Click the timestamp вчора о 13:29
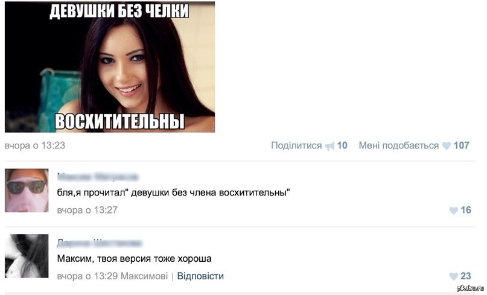The width and height of the screenshot is (487, 295). click(88, 276)
